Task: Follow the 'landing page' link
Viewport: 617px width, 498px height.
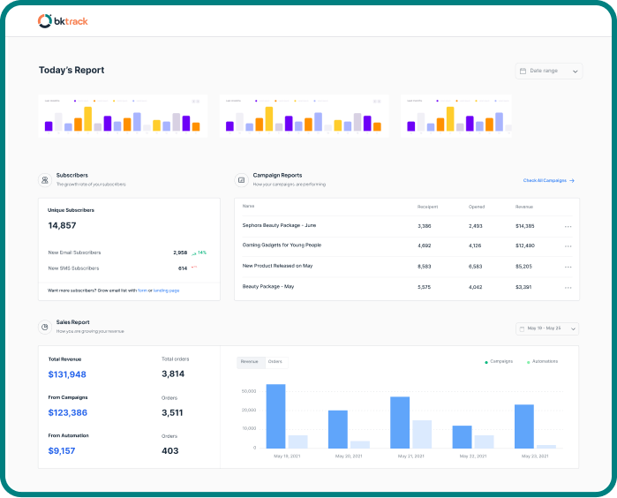Action: [x=166, y=290]
